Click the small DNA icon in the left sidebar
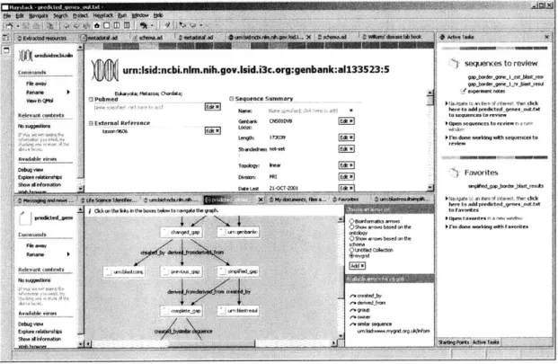Viewport: 558px width, 364px height. point(25,56)
